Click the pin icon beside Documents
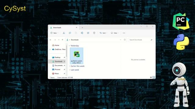This screenshot has height=109, width=195. 64,65
